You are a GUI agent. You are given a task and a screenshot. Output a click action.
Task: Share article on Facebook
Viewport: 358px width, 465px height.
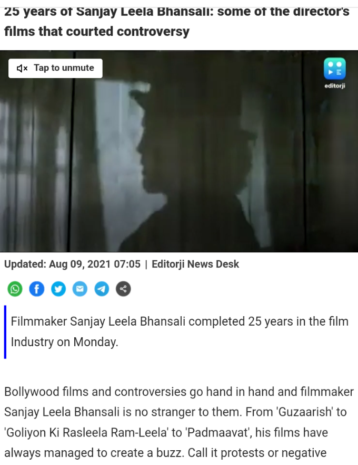click(37, 289)
